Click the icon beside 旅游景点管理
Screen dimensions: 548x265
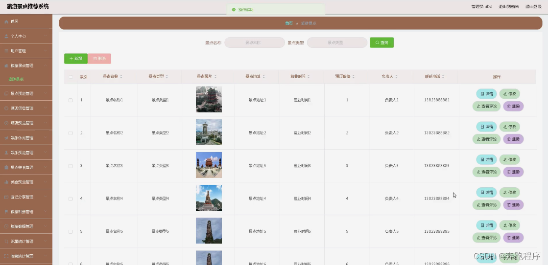click(x=6, y=66)
